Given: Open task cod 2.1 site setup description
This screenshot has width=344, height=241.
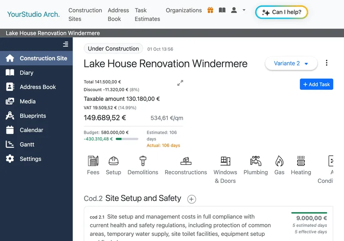Looking at the screenshot, I should coord(180,225).
